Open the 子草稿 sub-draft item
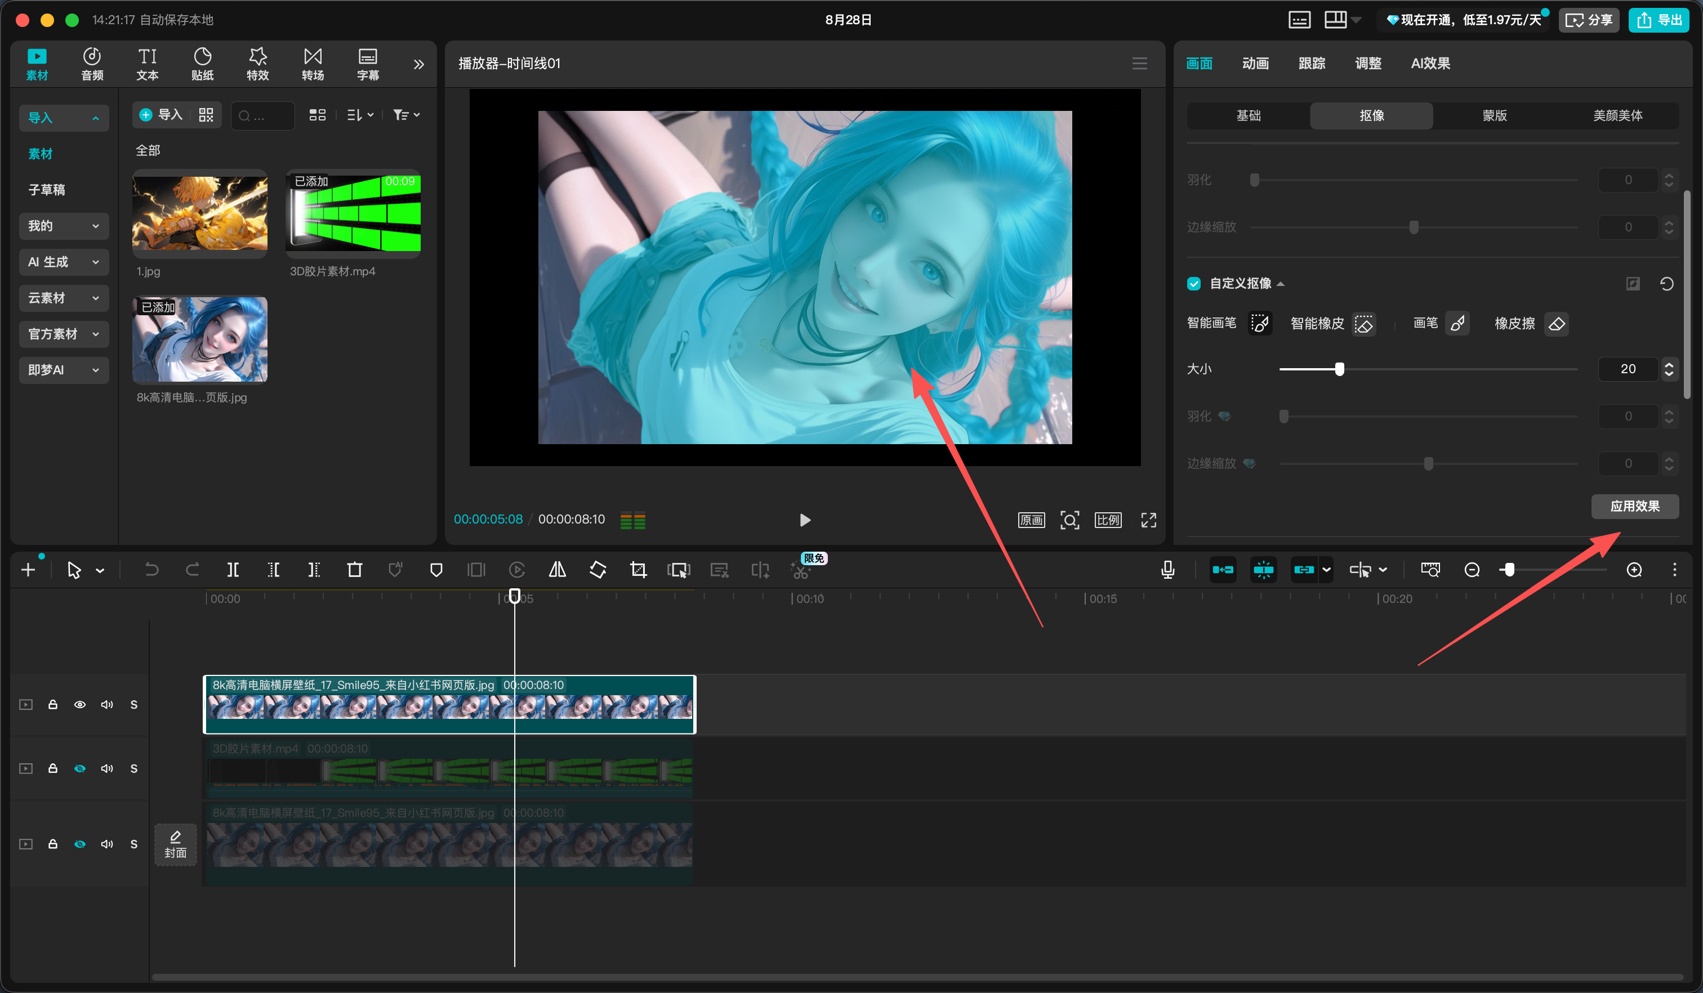1703x993 pixels. pyautogui.click(x=47, y=190)
